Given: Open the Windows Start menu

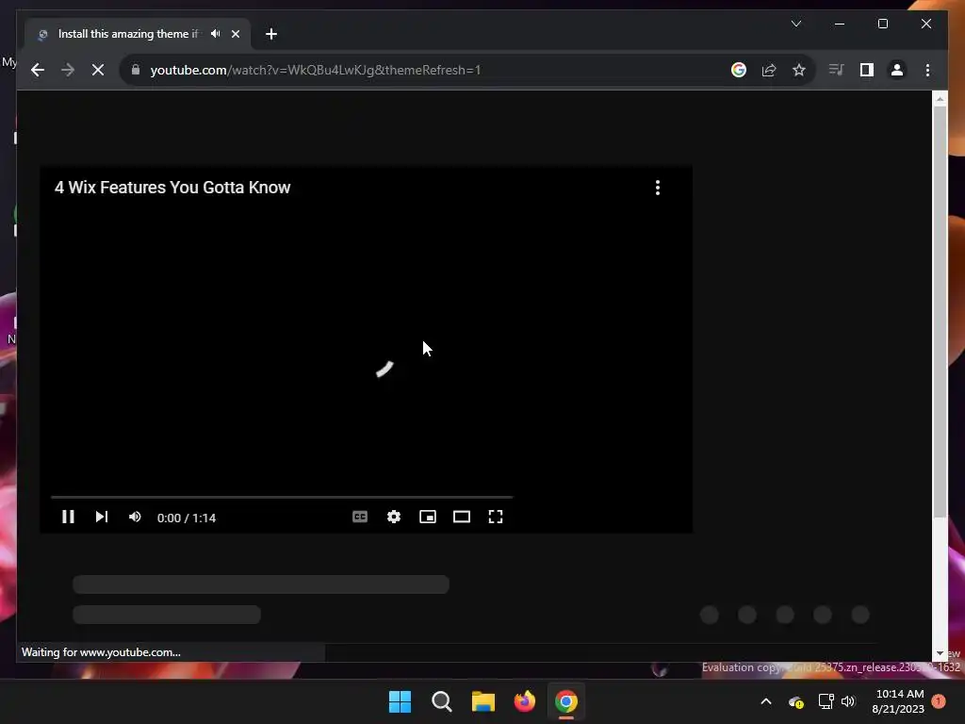Looking at the screenshot, I should tap(400, 701).
